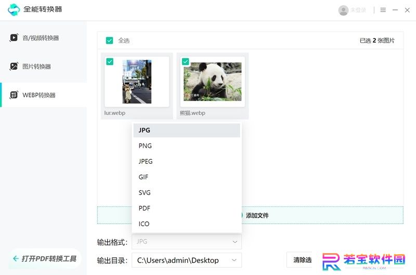This screenshot has width=416, height=275.
Task: Choose JPEG from the format list
Action: (x=187, y=161)
